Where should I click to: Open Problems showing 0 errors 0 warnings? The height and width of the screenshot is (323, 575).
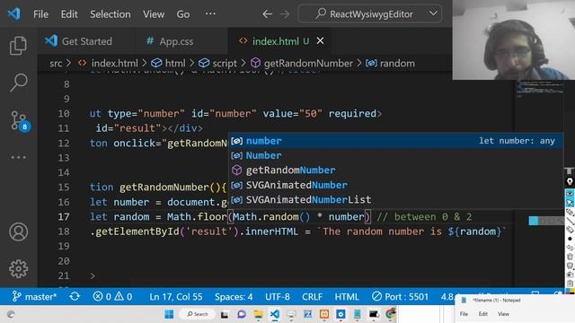pos(112,296)
